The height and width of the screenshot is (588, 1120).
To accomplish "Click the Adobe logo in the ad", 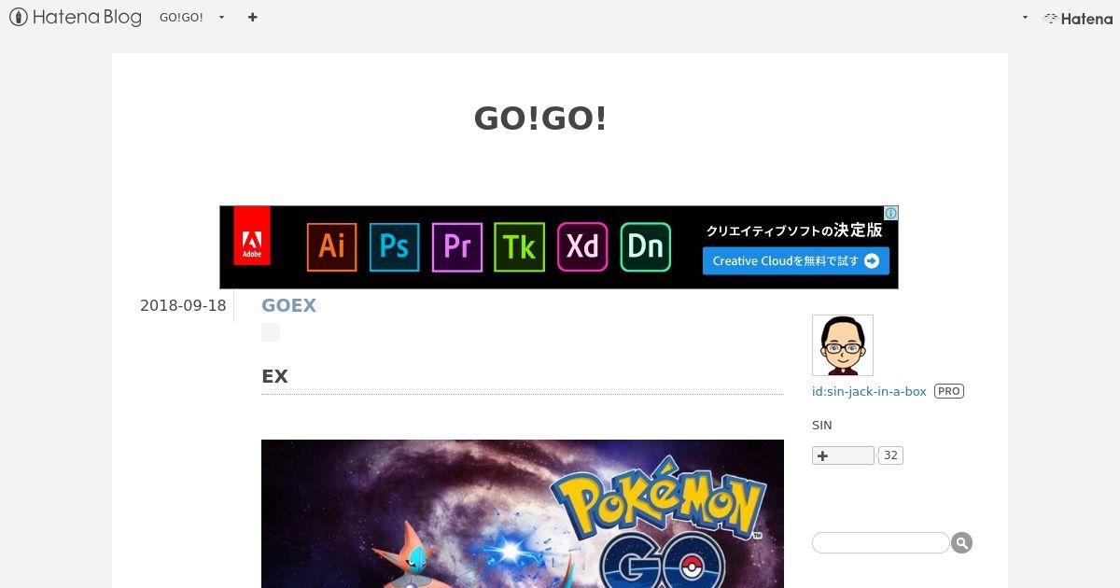I will pos(252,235).
